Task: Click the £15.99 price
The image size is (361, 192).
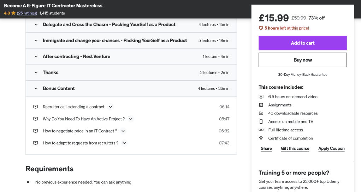Action: pyautogui.click(x=274, y=18)
